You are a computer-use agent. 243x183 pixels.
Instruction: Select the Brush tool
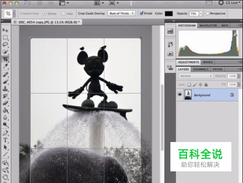5,81
